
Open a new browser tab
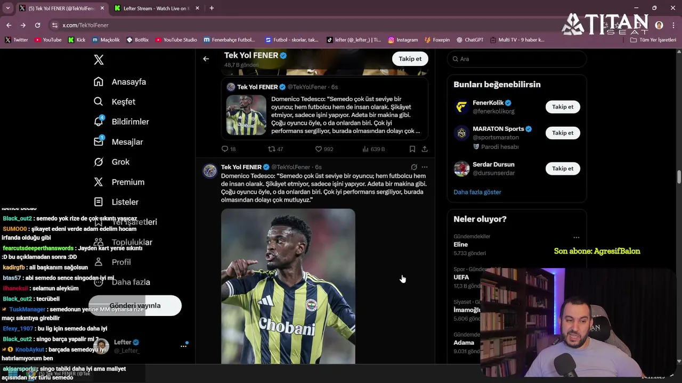click(x=212, y=9)
